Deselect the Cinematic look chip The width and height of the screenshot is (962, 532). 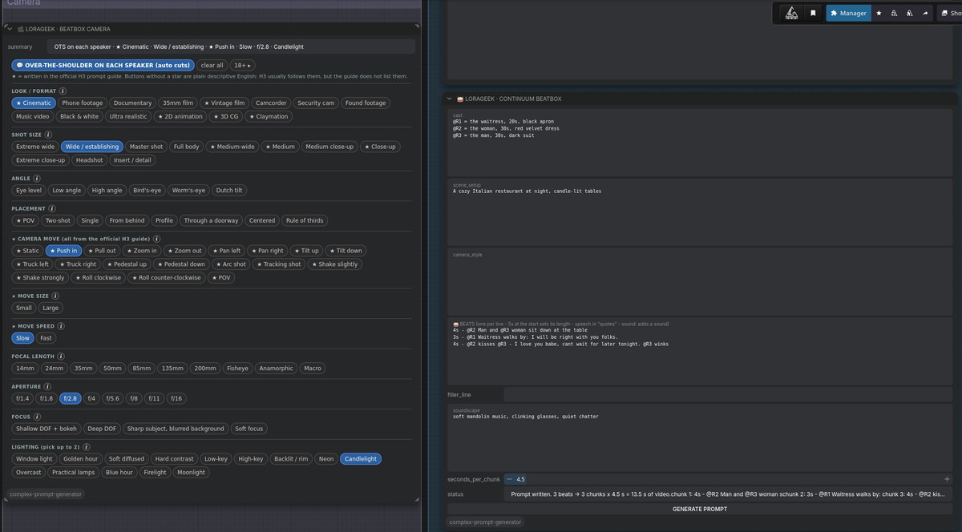pos(34,103)
